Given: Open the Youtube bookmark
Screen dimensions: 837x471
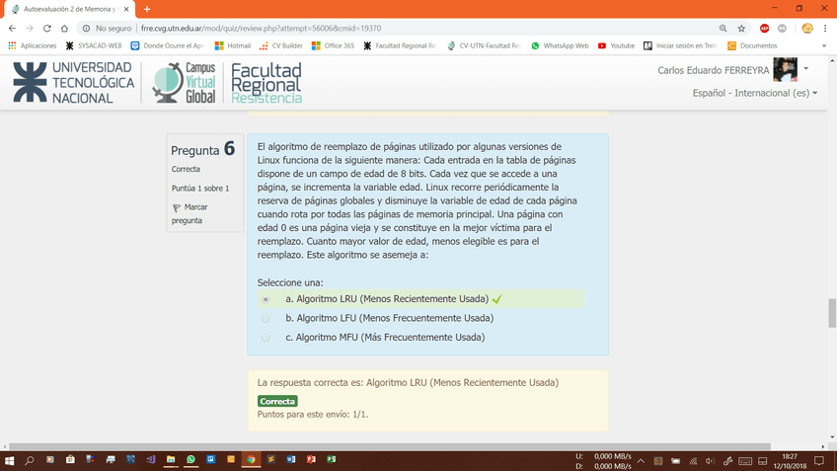Looking at the screenshot, I should pos(616,45).
